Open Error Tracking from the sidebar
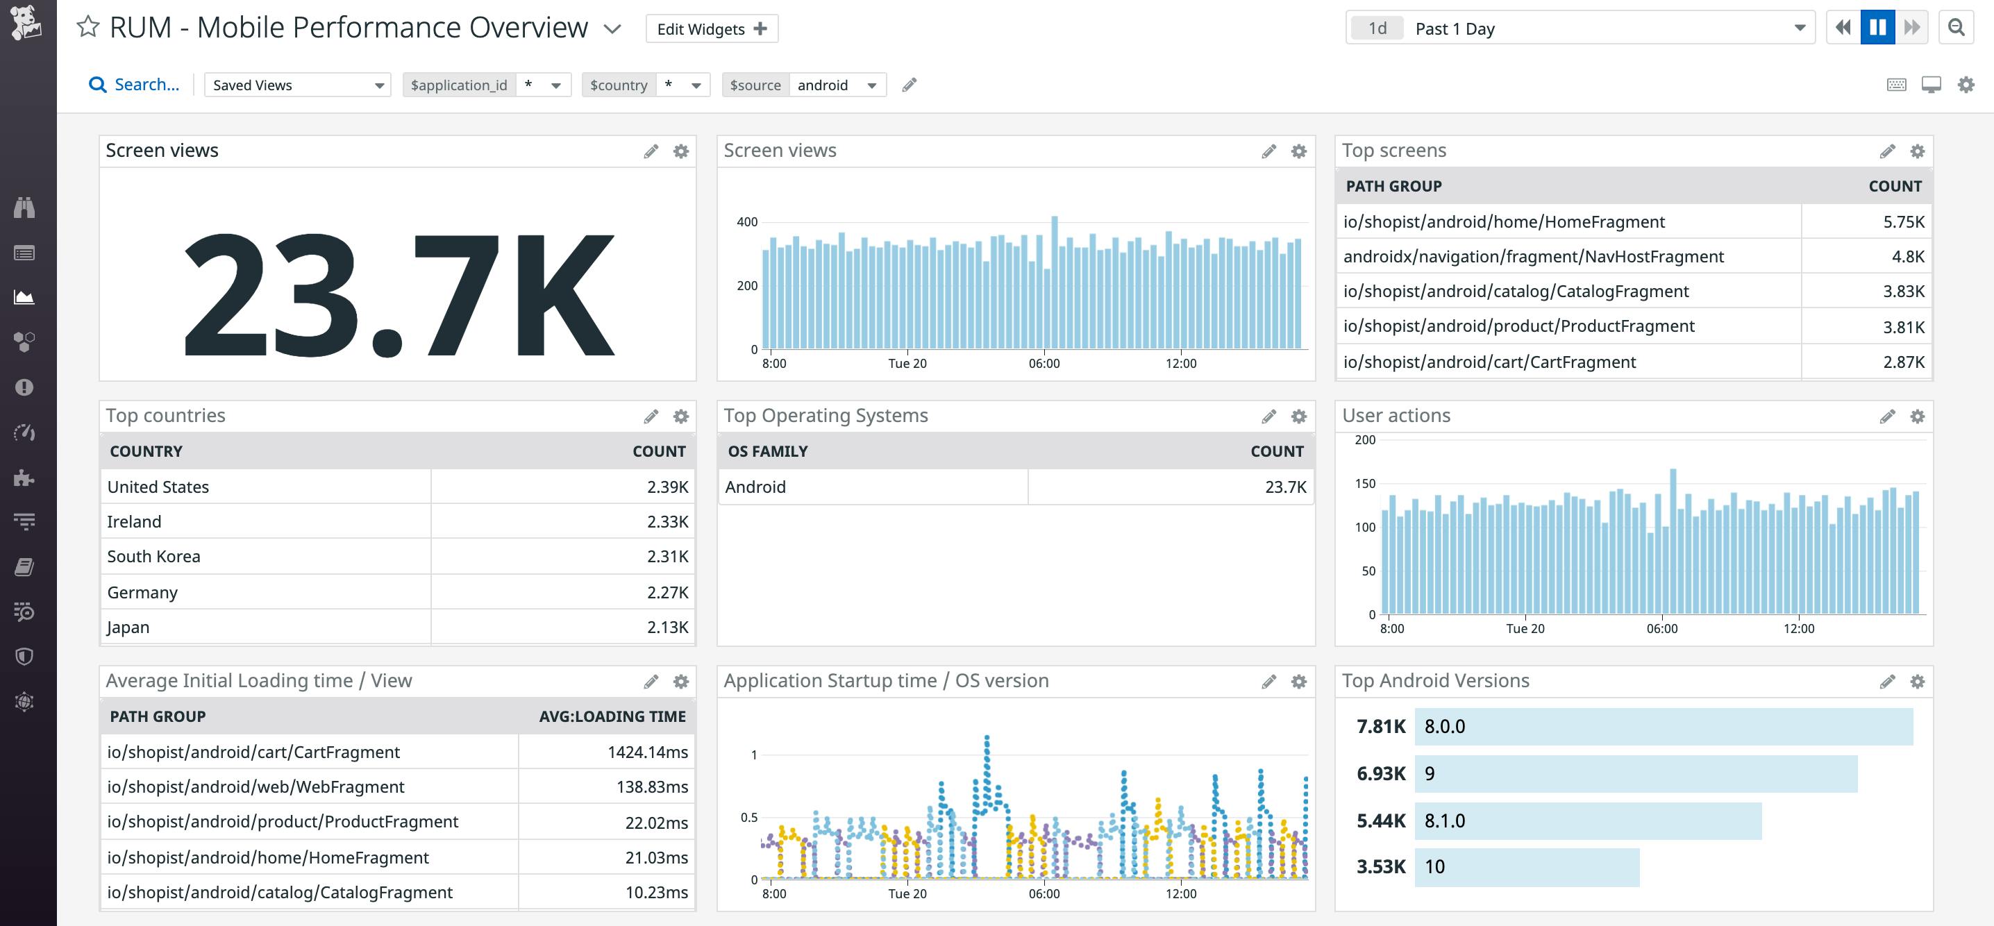The height and width of the screenshot is (926, 1994). [x=26, y=386]
